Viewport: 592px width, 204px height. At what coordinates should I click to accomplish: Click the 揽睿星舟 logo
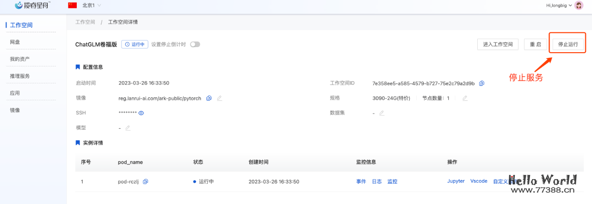(32, 5)
